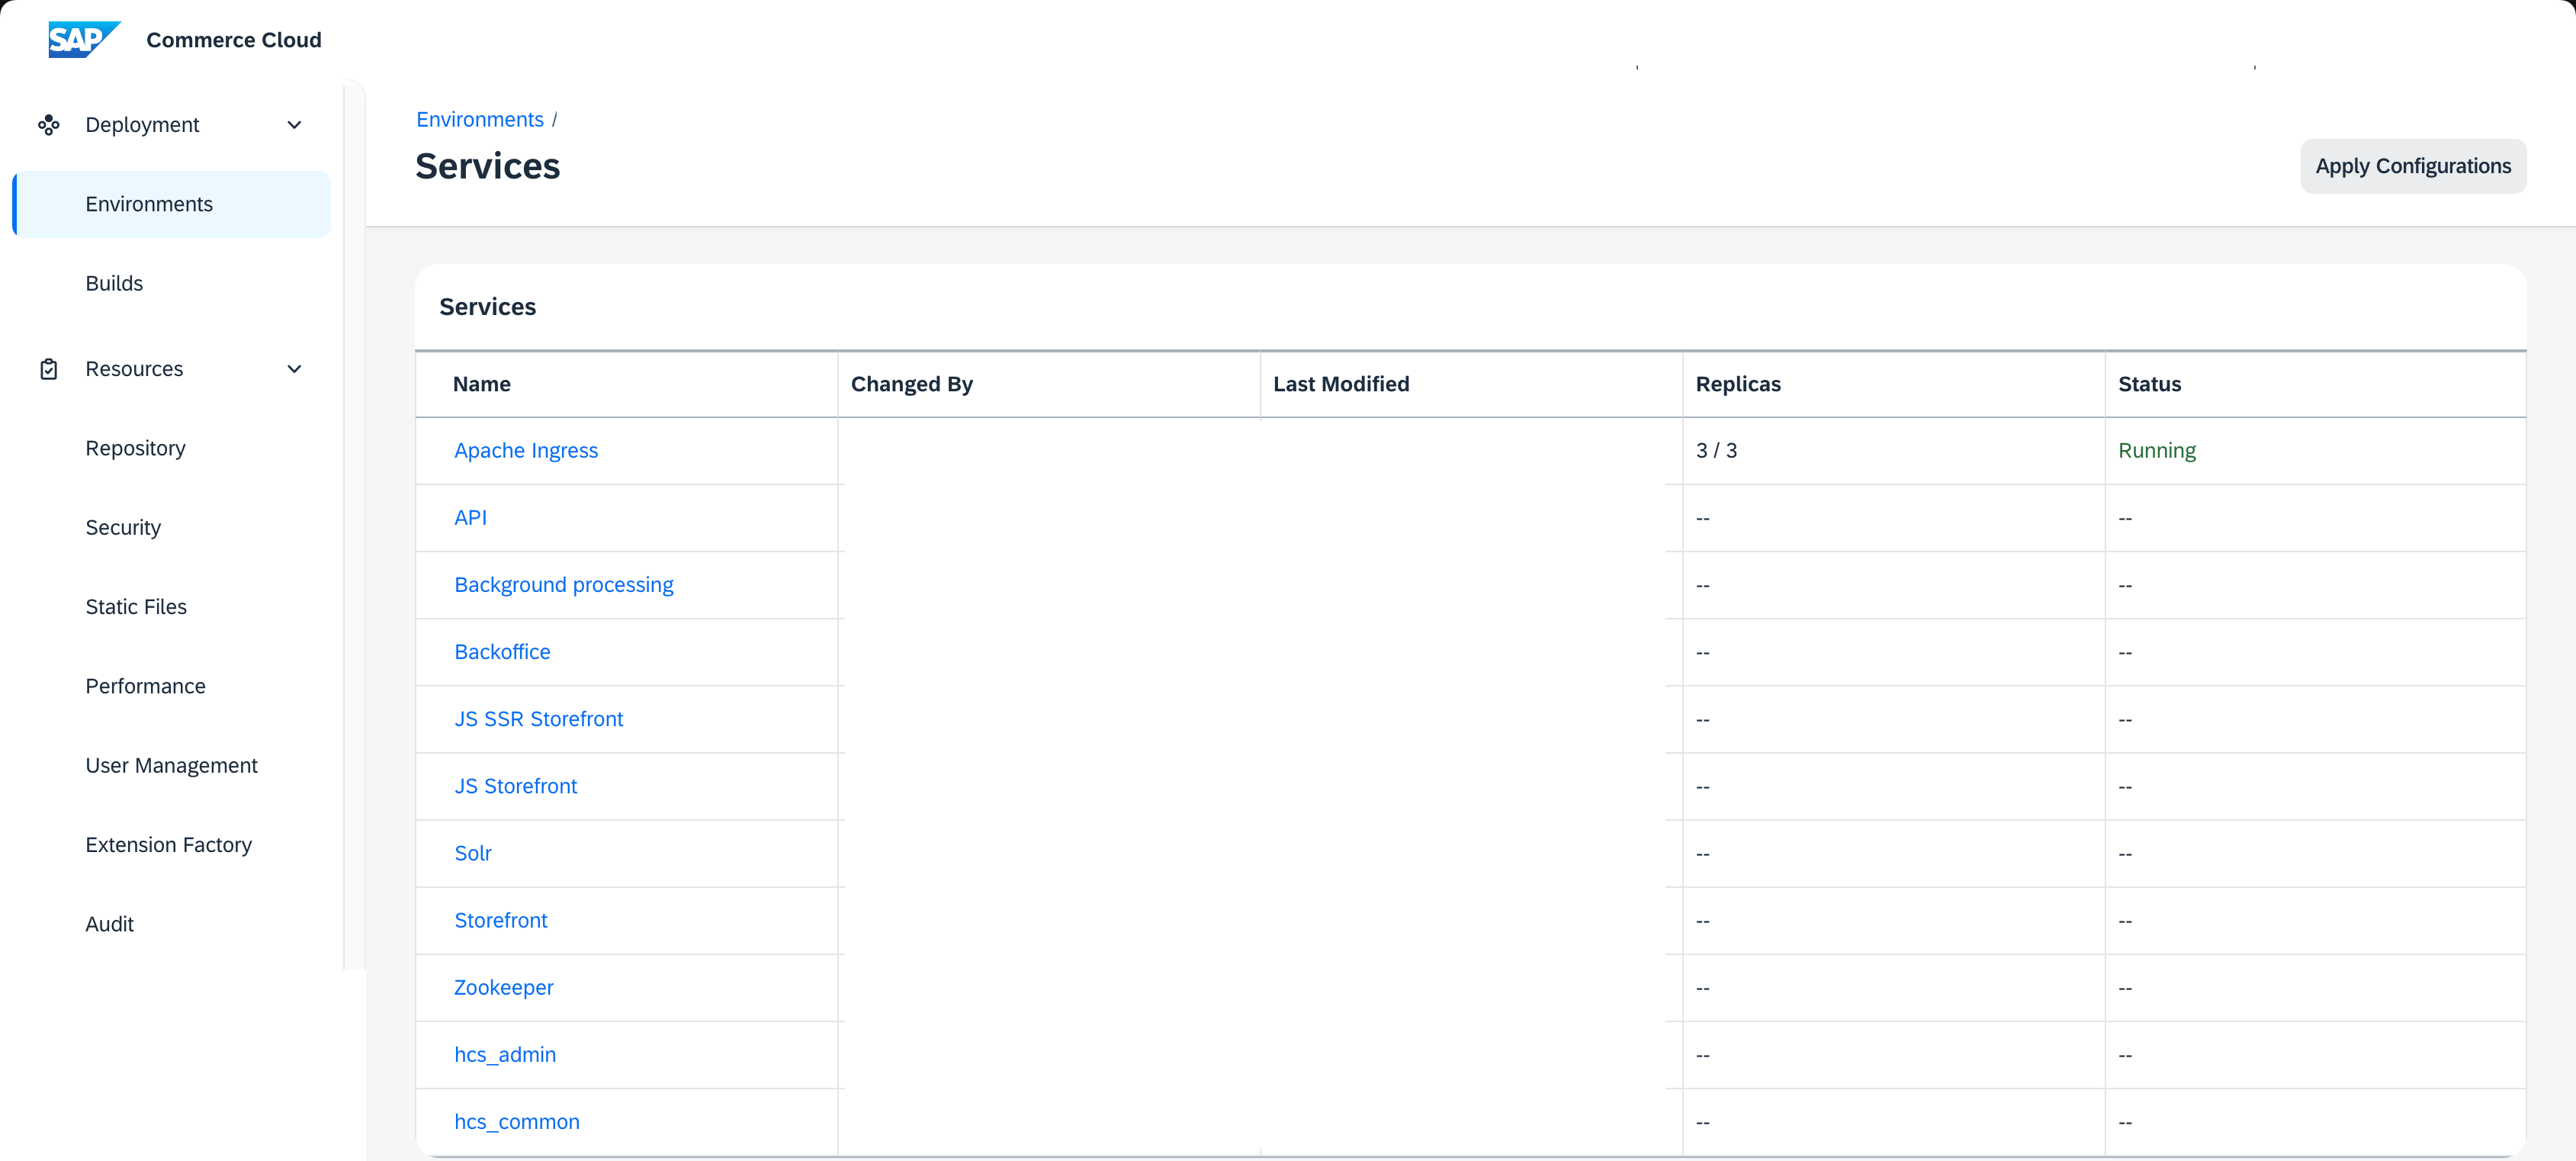Open Background processing service
The image size is (2576, 1161).
point(564,585)
